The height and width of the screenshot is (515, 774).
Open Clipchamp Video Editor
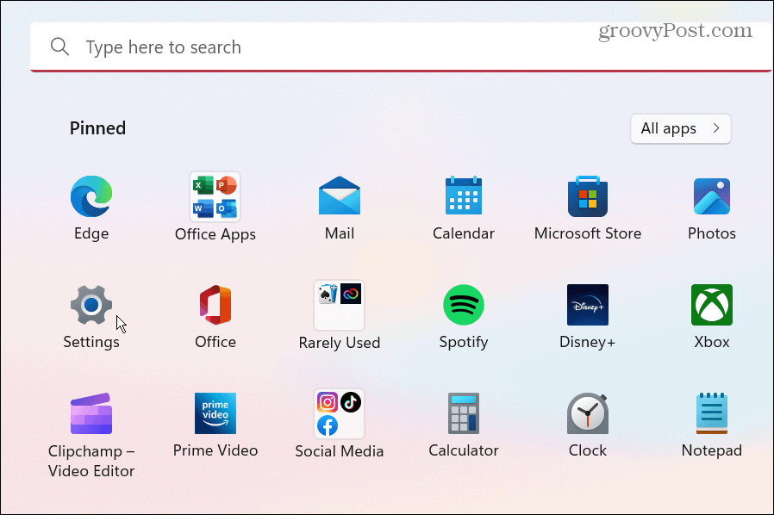91,413
